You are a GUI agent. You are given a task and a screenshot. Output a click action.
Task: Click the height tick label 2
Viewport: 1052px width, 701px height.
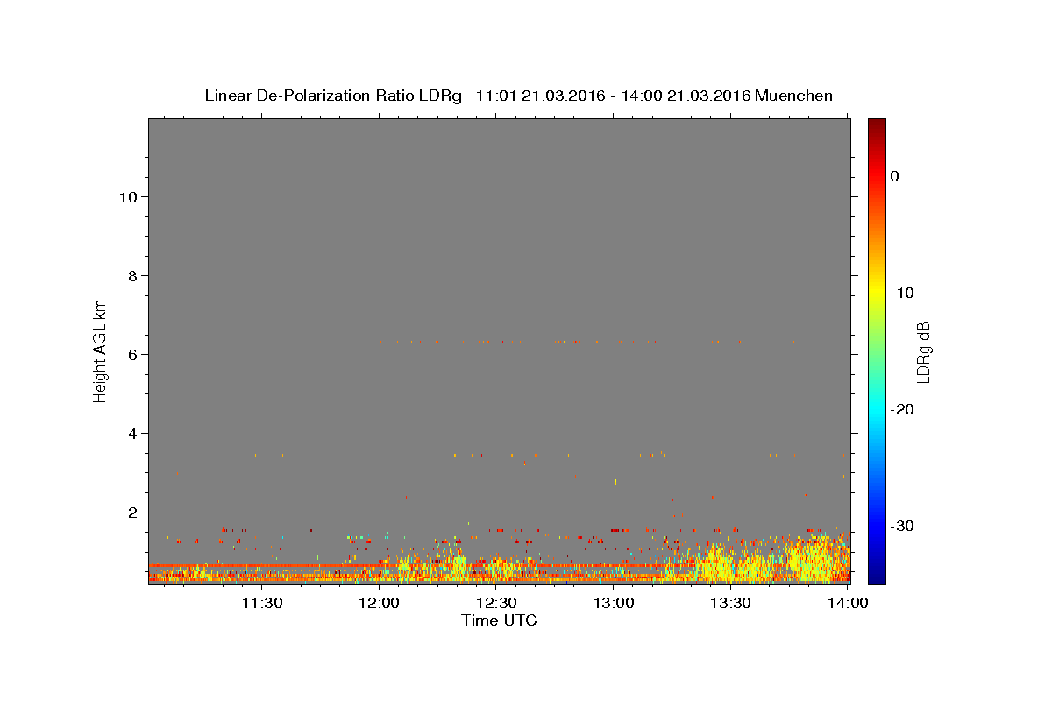click(x=131, y=513)
